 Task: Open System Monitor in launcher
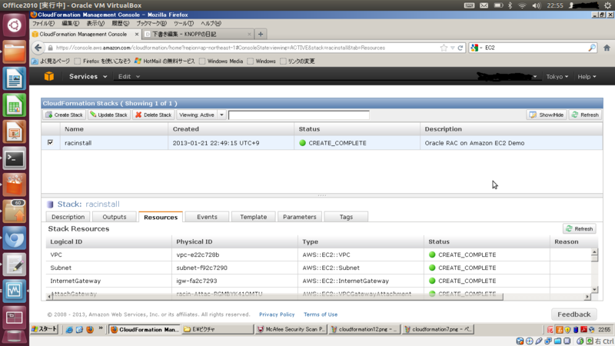tap(15, 291)
